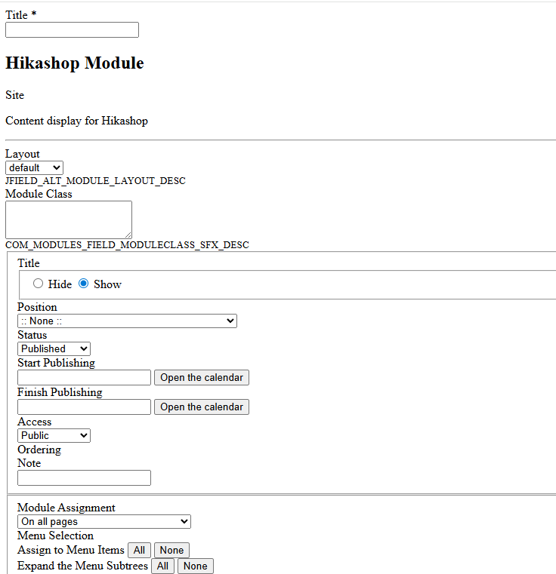Click the Hikashop Module heading

coord(75,63)
